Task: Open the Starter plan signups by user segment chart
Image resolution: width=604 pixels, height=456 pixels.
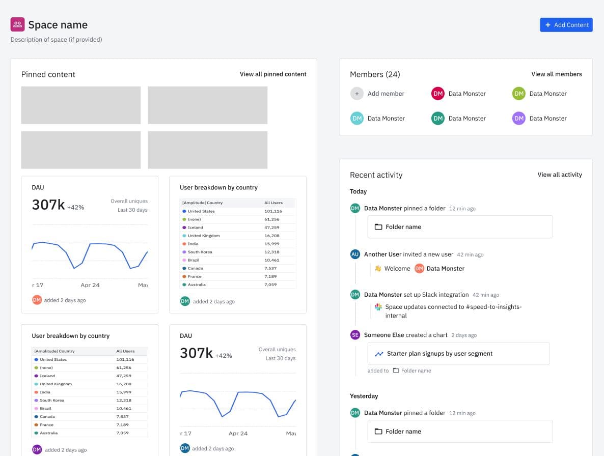Action: click(x=458, y=353)
